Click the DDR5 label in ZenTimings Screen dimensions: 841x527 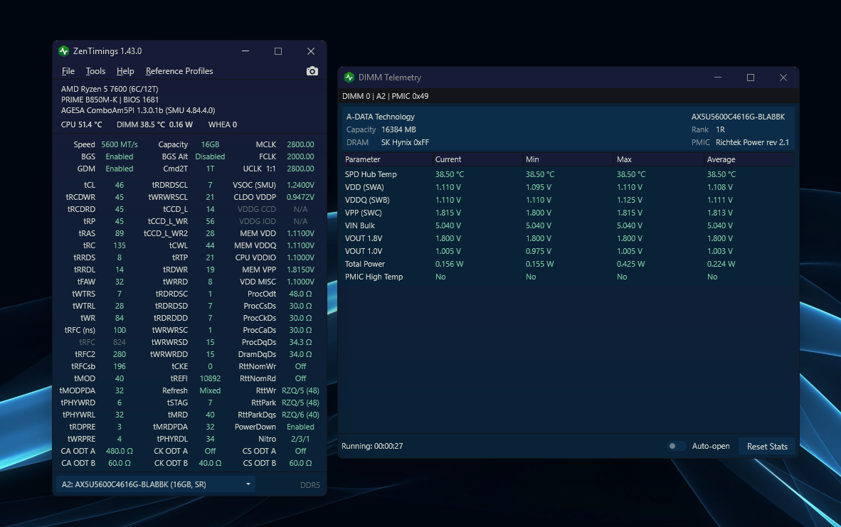310,484
